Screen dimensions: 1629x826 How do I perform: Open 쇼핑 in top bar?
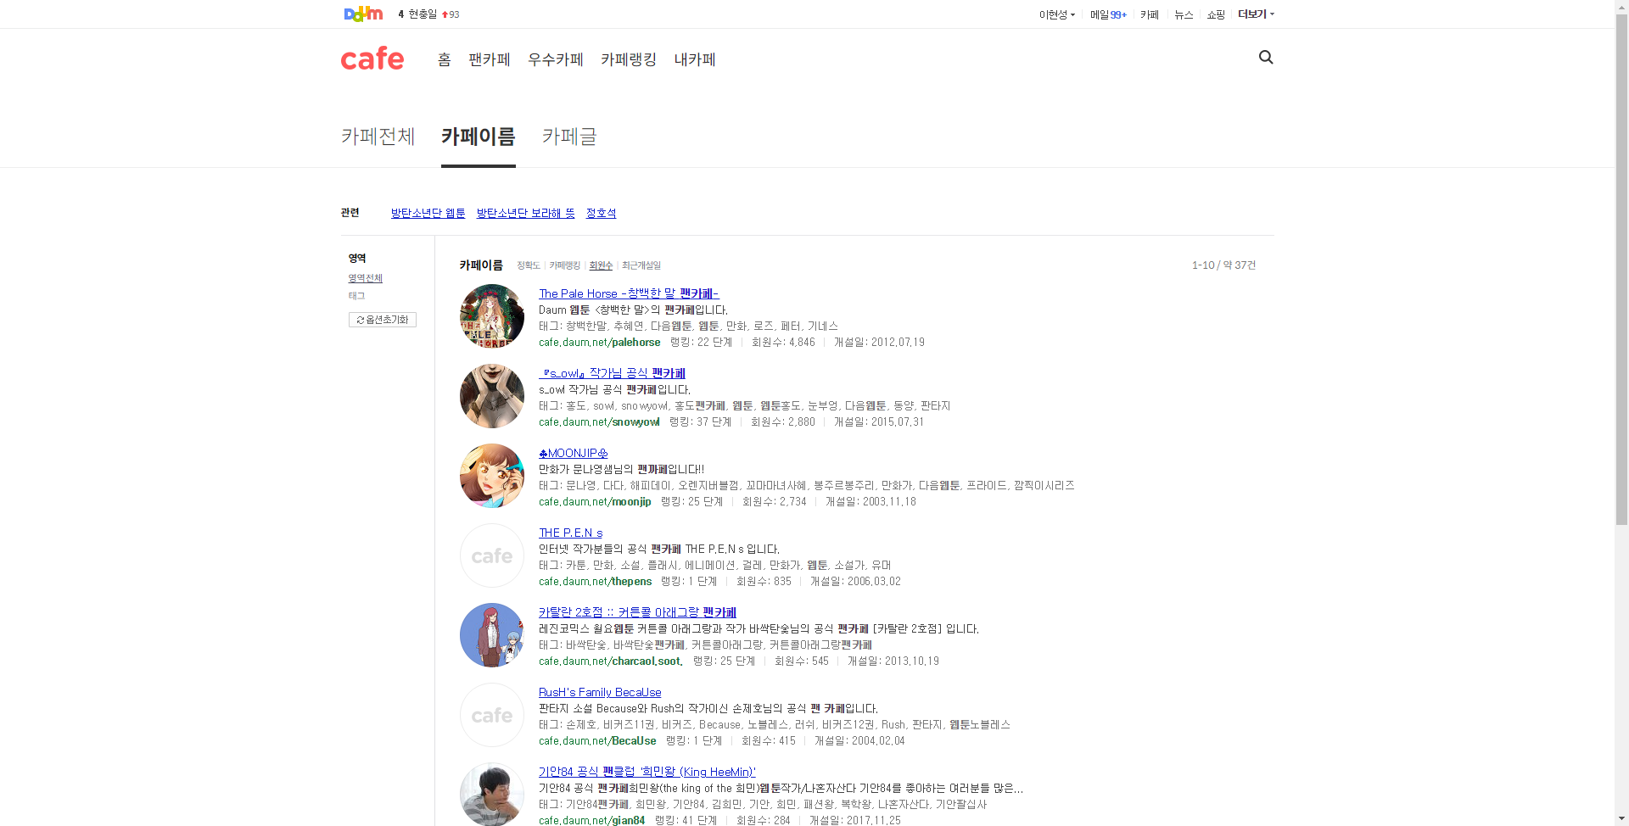point(1216,14)
